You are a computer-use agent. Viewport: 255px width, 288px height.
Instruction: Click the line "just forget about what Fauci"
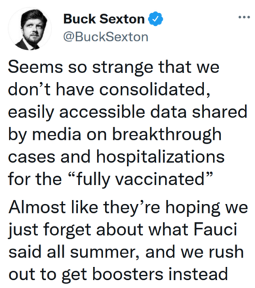pyautogui.click(x=122, y=229)
